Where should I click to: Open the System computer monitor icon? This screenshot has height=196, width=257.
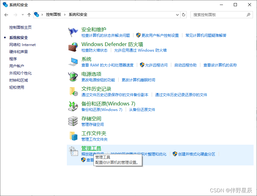click(x=73, y=62)
